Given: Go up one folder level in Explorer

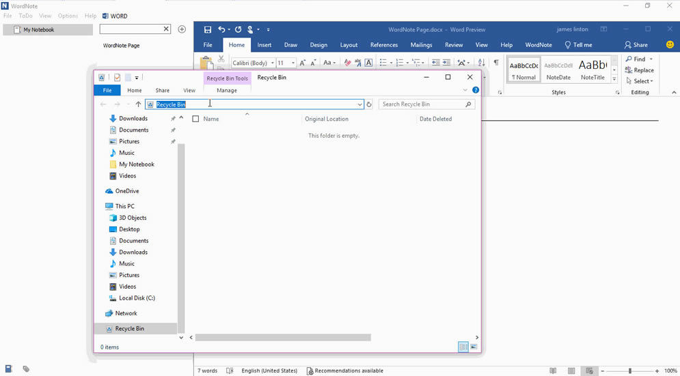Looking at the screenshot, I should [x=138, y=104].
